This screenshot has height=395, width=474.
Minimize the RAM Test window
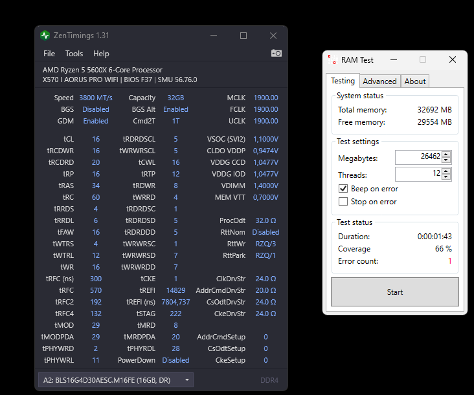(394, 59)
